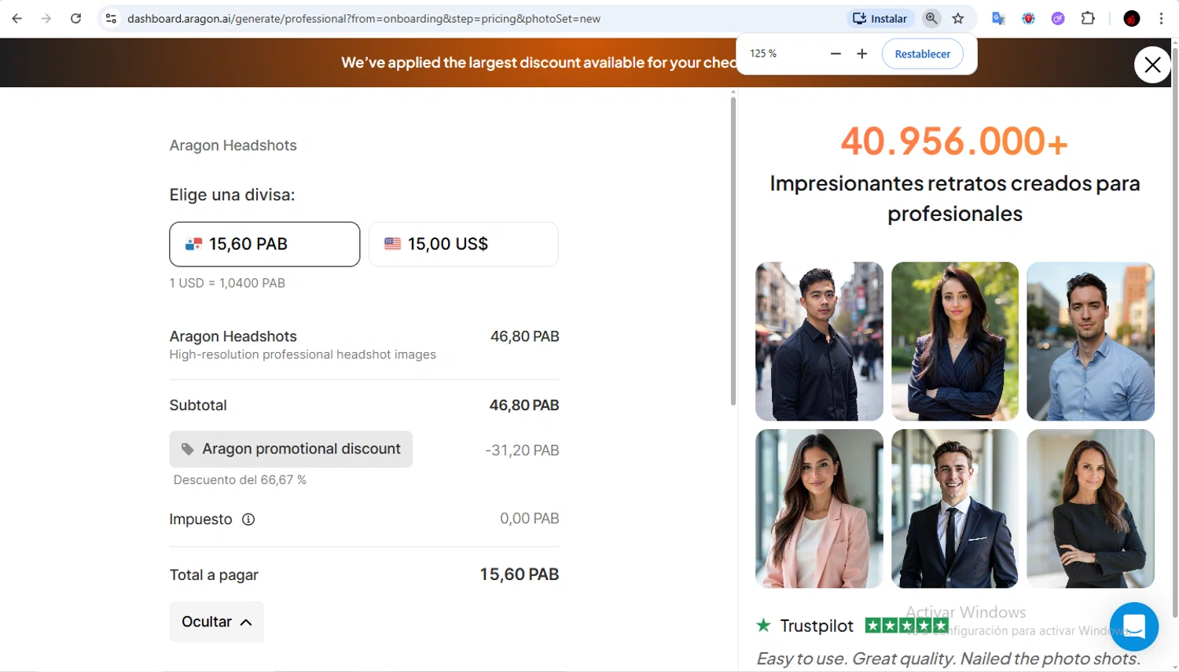Click the 'Descuento del 66,67 %' text
The image size is (1179, 672).
pyautogui.click(x=240, y=479)
